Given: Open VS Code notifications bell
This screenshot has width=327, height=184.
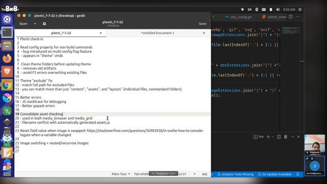Looking at the screenshot, I should (x=298, y=174).
